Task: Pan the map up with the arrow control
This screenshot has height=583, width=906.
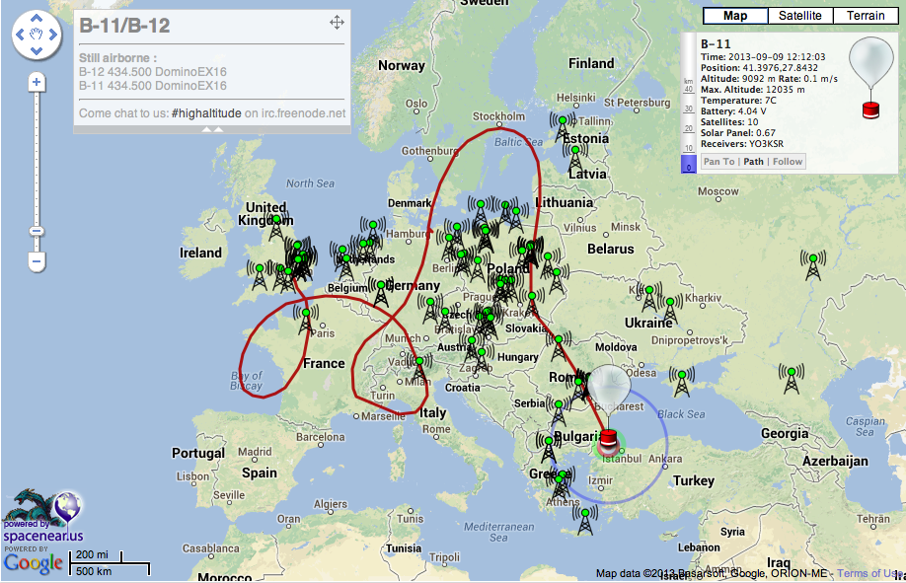Action: pos(37,19)
